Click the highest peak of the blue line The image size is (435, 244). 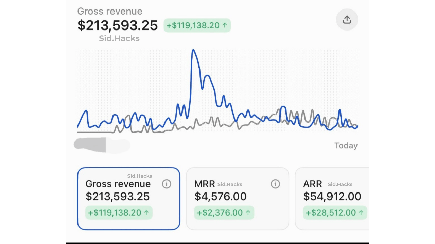(x=193, y=50)
